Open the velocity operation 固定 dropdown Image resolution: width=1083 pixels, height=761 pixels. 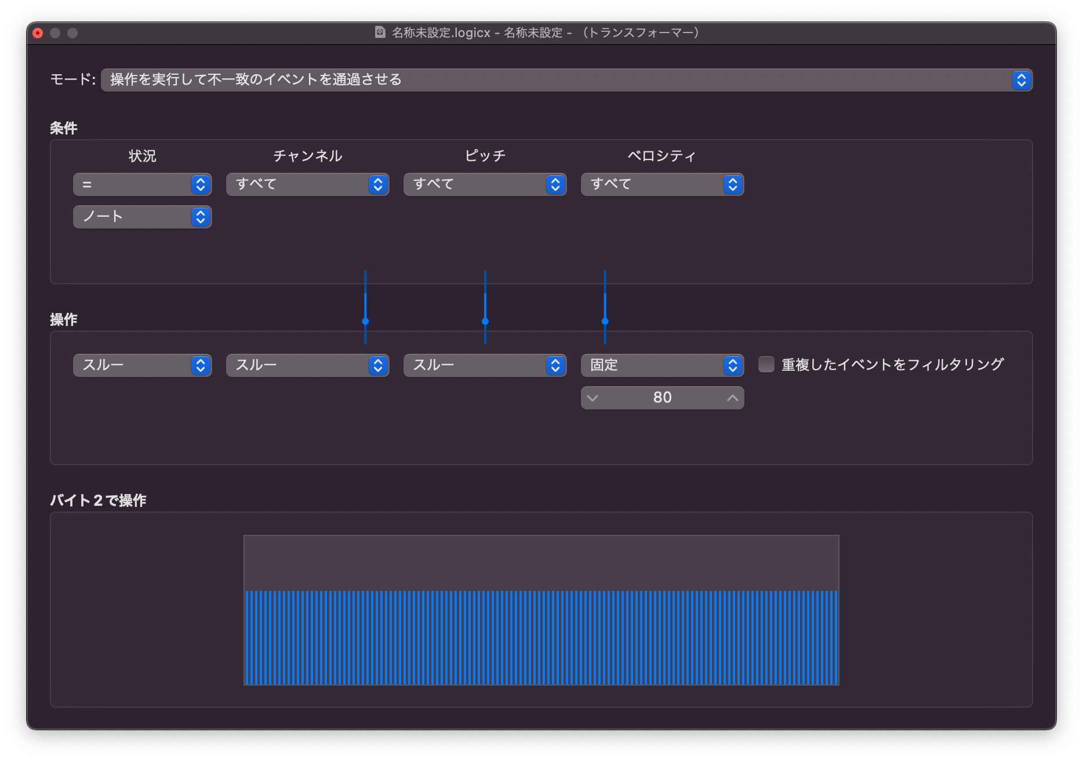662,365
